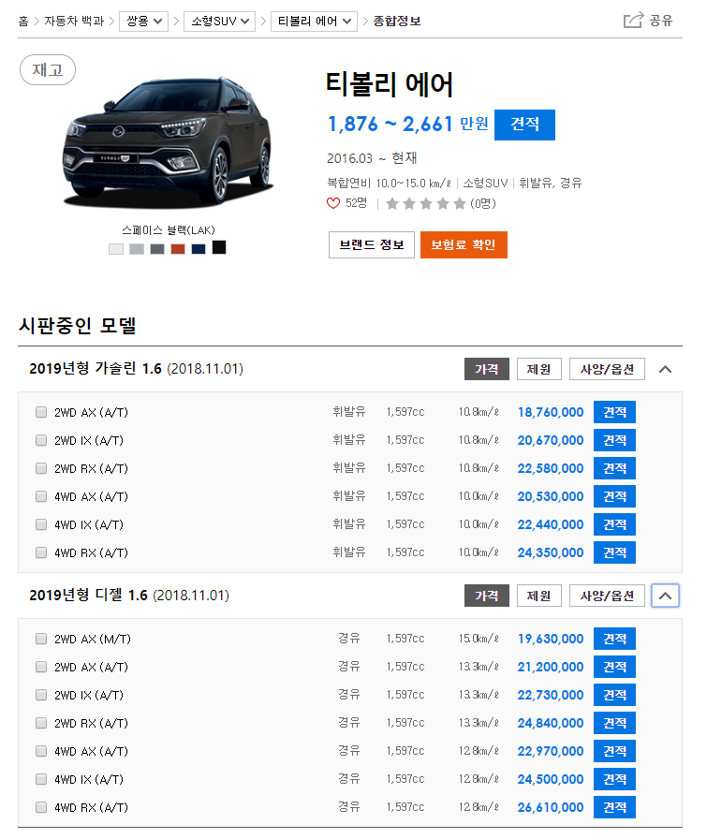Click the share (공유) icon

pyautogui.click(x=633, y=21)
